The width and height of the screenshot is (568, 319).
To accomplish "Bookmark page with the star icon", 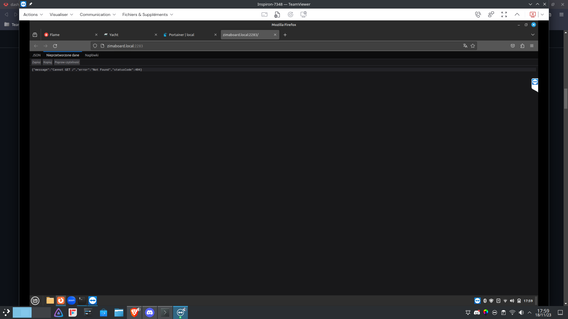I will (x=473, y=46).
